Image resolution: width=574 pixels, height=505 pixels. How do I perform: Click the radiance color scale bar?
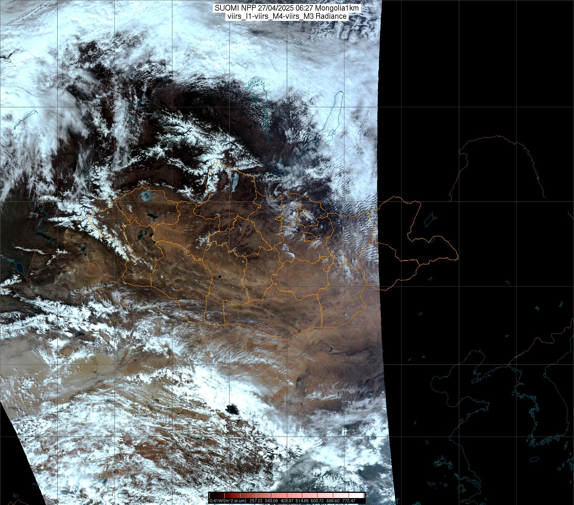click(287, 495)
